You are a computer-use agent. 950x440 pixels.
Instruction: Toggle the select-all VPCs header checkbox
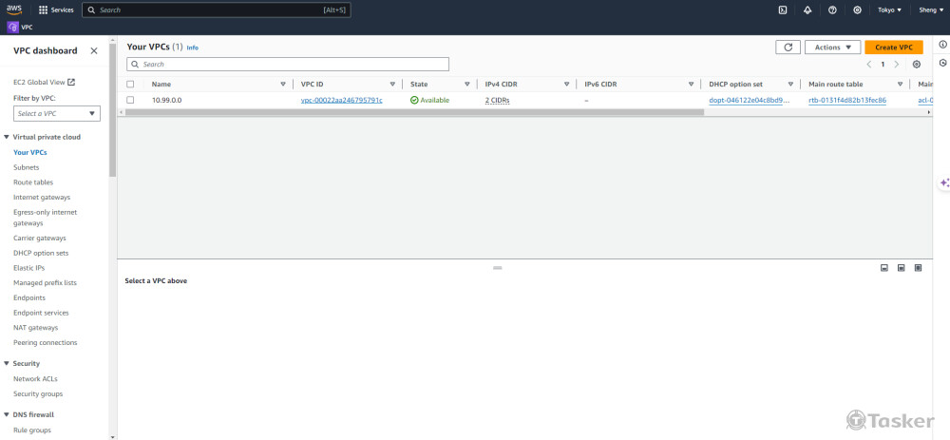pos(130,84)
